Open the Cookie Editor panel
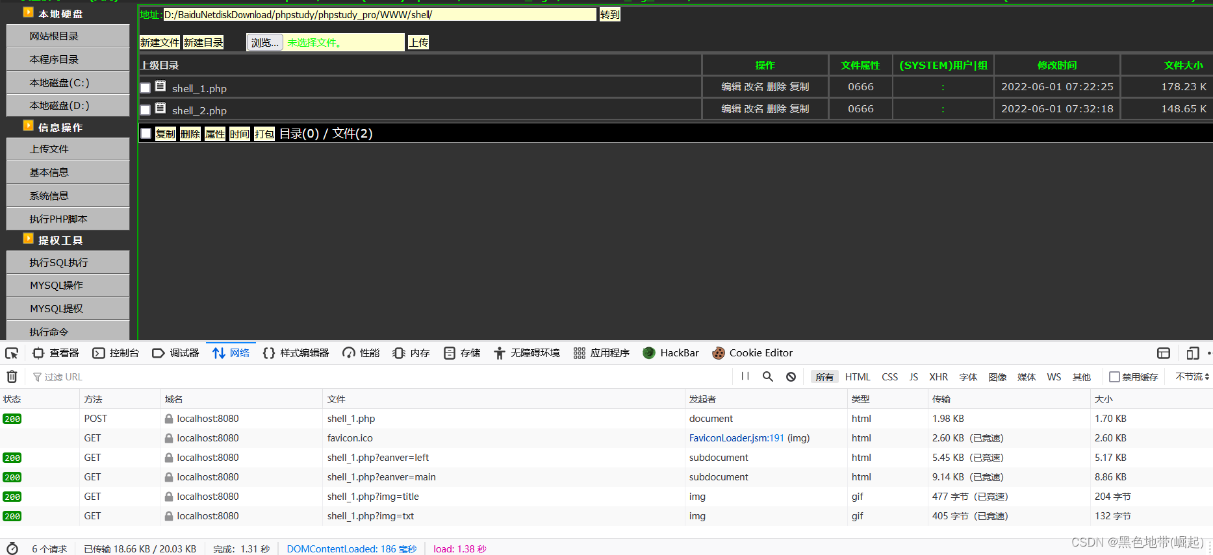The height and width of the screenshot is (555, 1213). pyautogui.click(x=752, y=353)
